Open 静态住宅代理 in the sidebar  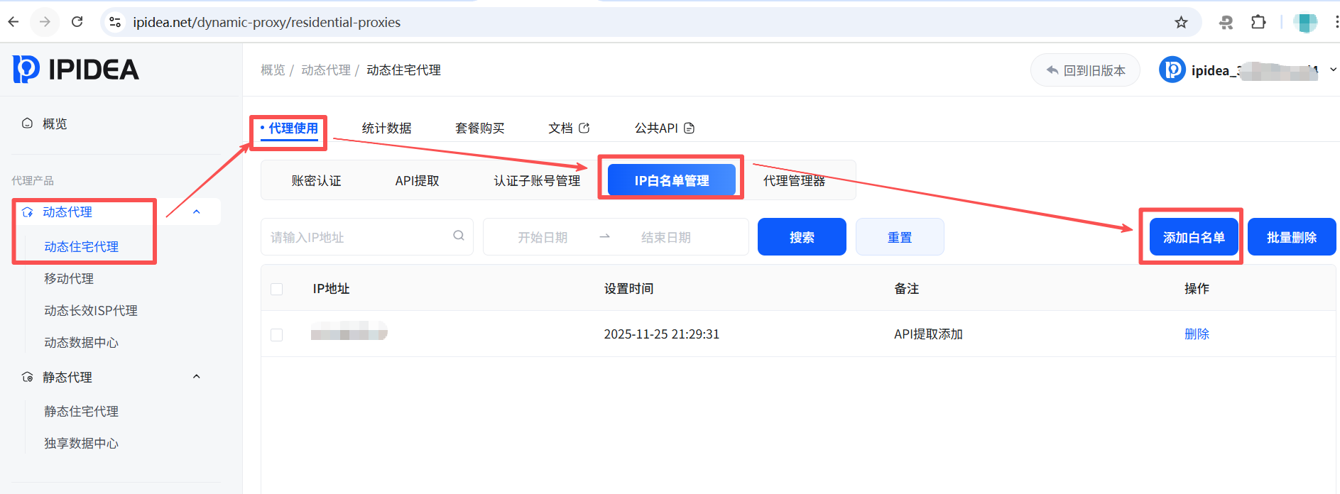click(x=82, y=411)
